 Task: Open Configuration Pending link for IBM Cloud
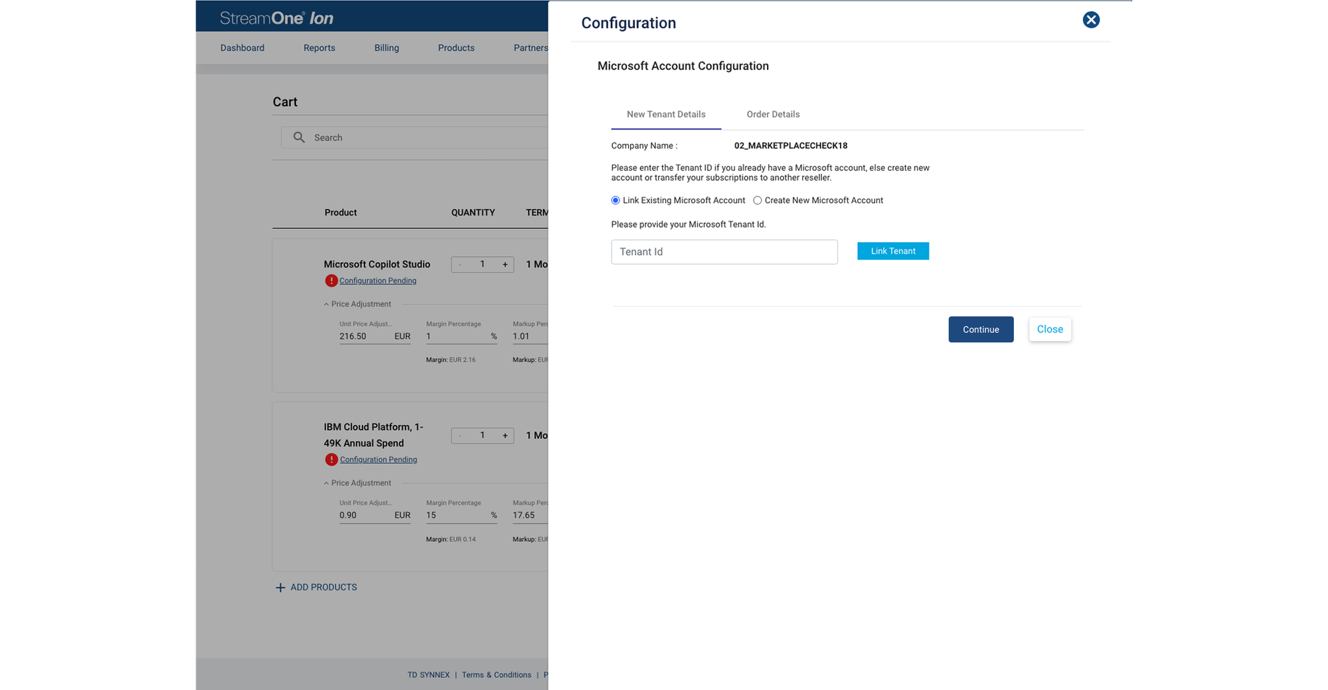click(378, 459)
